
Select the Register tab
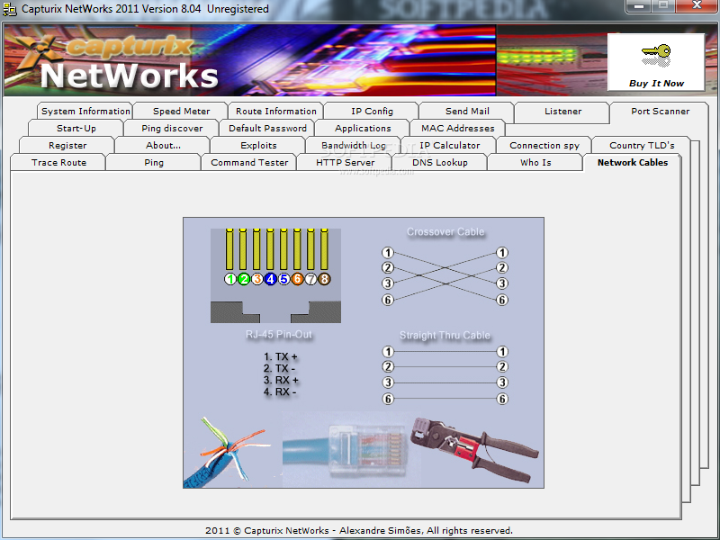(x=67, y=145)
